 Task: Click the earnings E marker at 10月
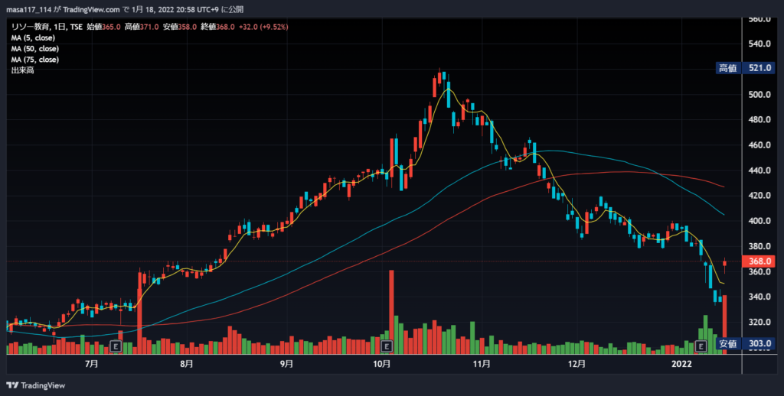[386, 346]
